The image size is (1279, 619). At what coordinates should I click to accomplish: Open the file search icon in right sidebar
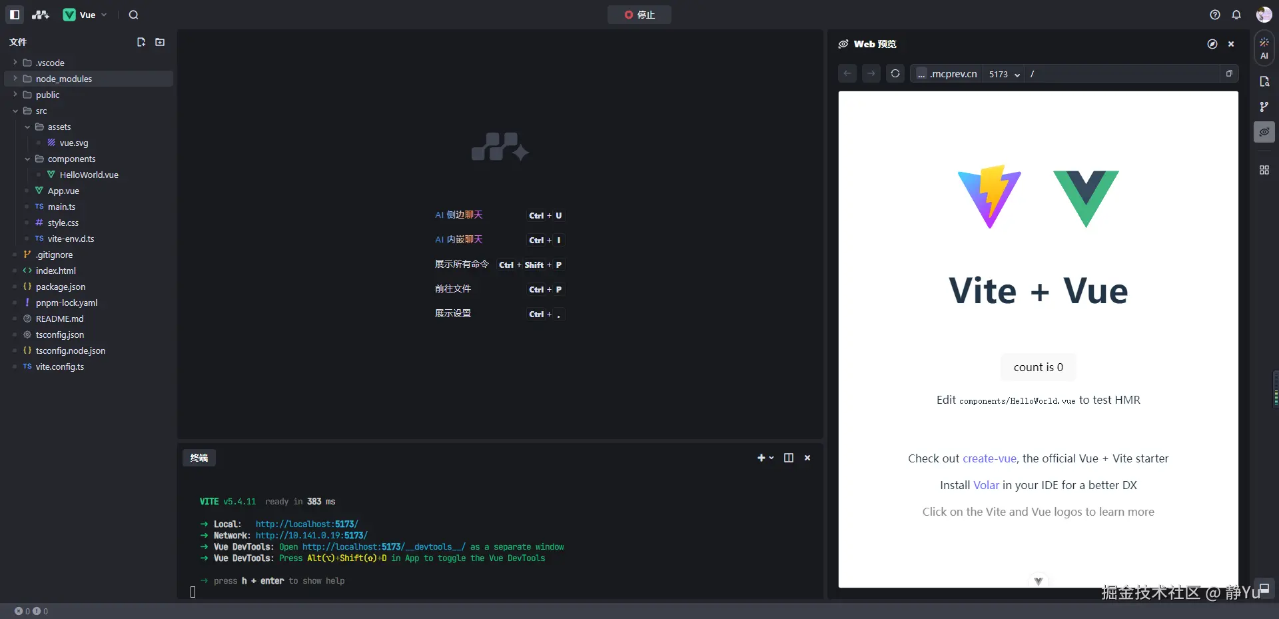(x=1264, y=81)
